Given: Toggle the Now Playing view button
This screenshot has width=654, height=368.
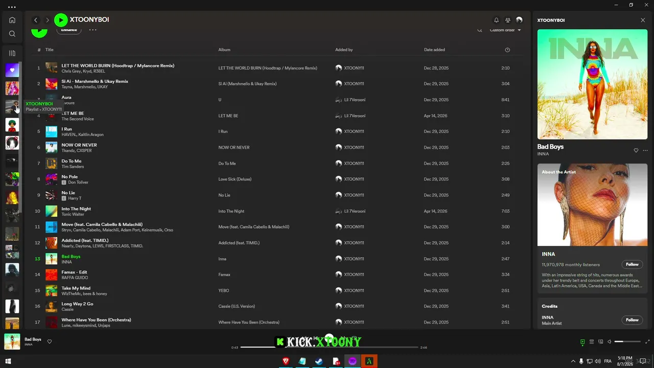Looking at the screenshot, I should click(x=582, y=341).
